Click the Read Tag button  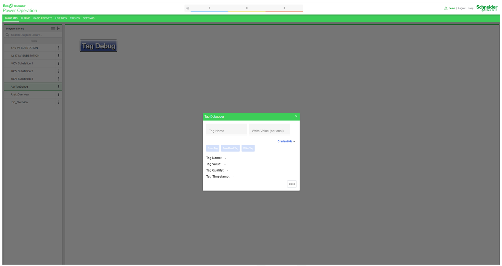(x=213, y=148)
